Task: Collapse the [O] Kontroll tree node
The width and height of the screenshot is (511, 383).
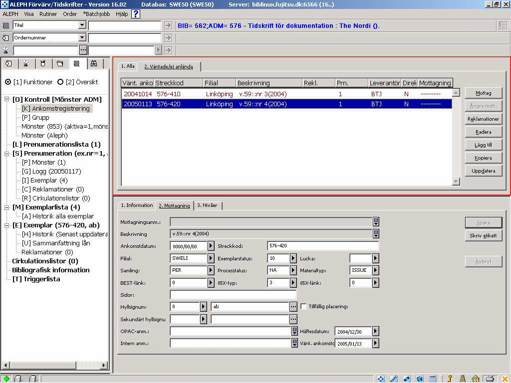Action: click(6, 99)
